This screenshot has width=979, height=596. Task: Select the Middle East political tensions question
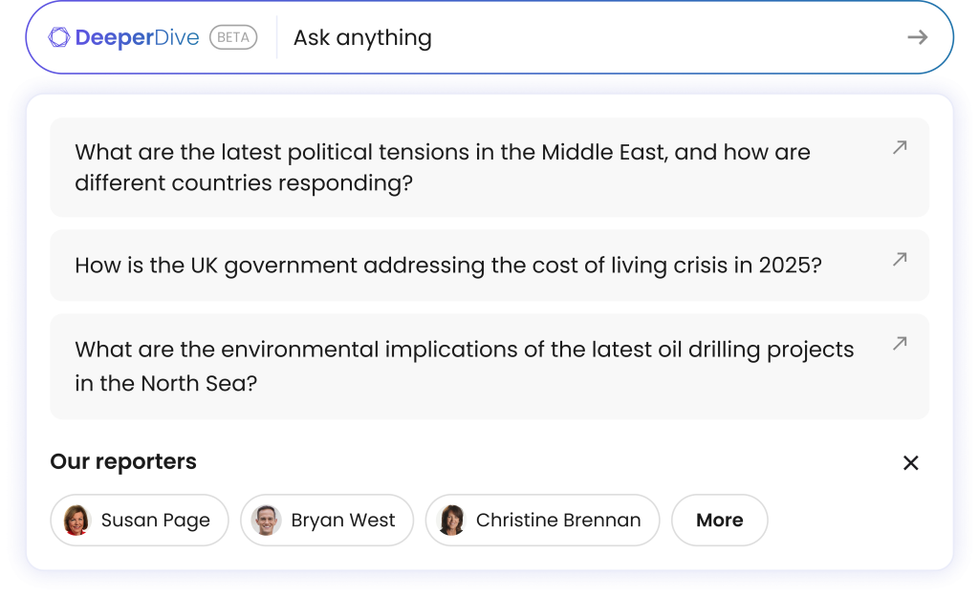pos(443,167)
